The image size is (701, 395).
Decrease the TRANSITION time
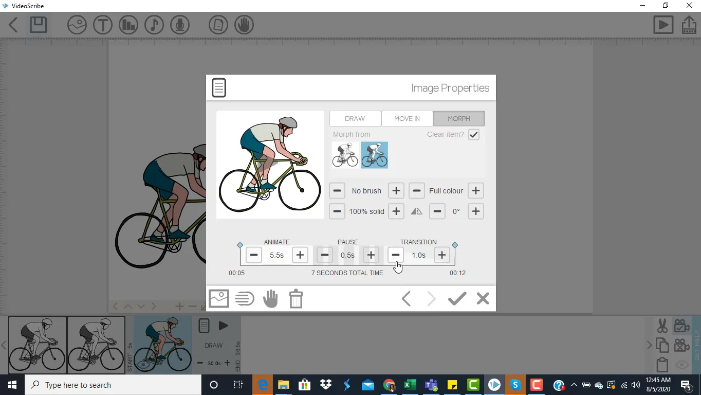tap(395, 255)
